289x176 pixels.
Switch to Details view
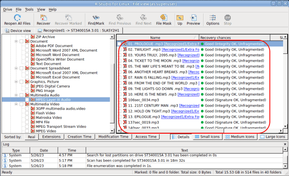click(x=181, y=137)
